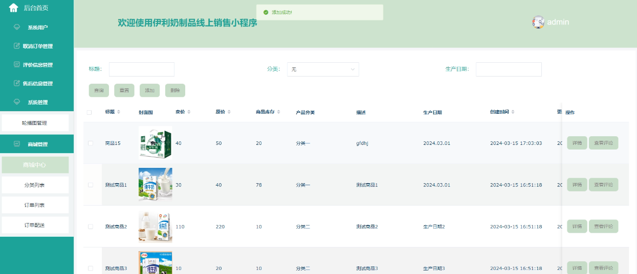Click the cover thumbnail of 商品15
Screen dimensions: 637x274
coord(156,143)
